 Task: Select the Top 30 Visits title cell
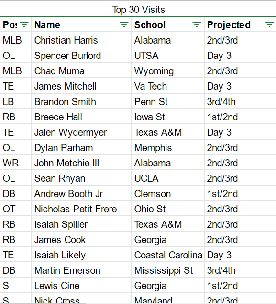pyautogui.click(x=138, y=9)
